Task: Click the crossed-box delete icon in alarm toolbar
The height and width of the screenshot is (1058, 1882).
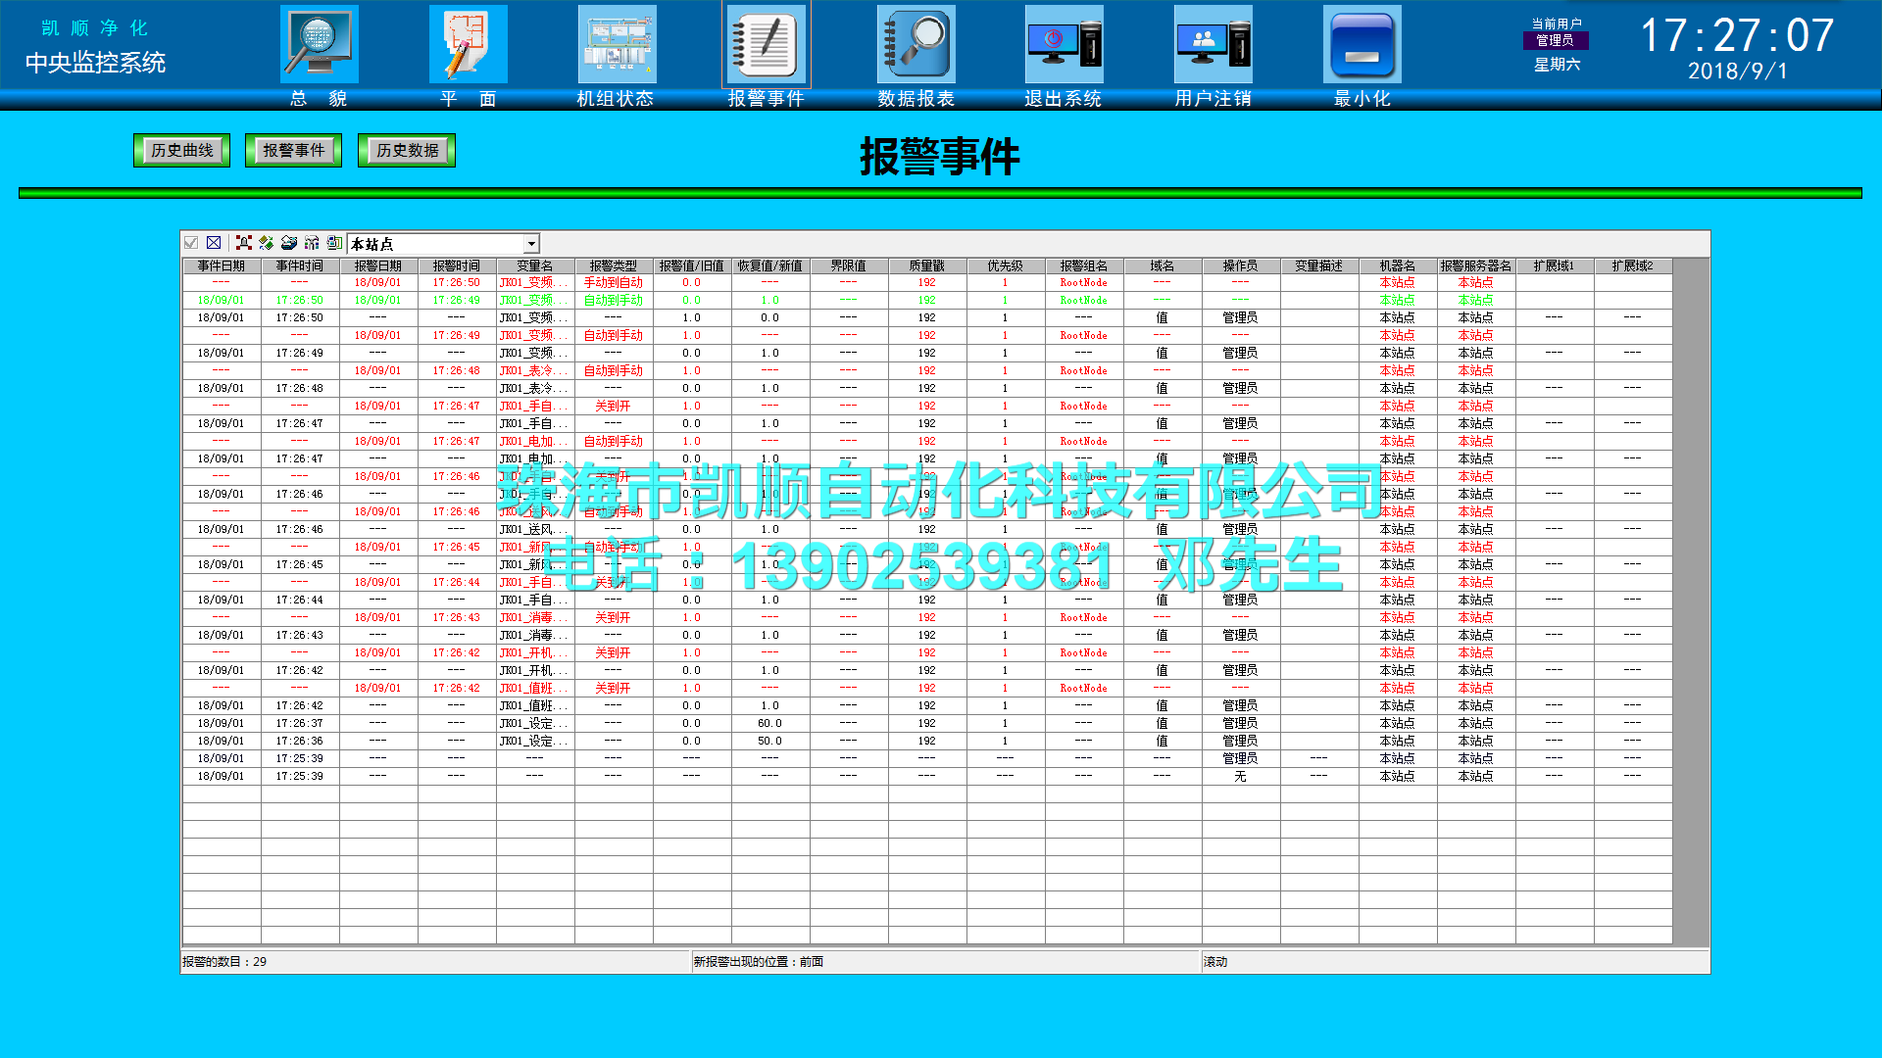Action: click(x=214, y=243)
